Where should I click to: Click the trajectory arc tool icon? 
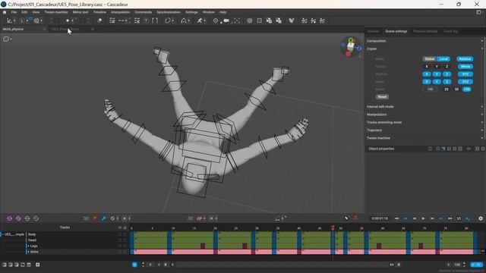pyautogui.click(x=184, y=20)
